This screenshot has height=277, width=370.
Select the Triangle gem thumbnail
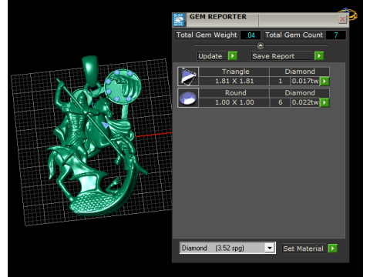188,76
